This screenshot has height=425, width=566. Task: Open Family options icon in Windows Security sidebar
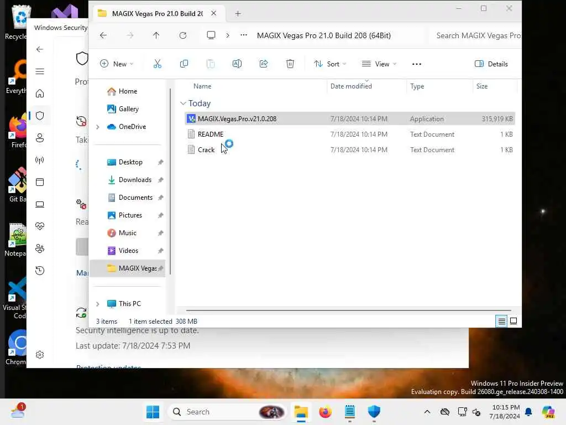pos(40,248)
